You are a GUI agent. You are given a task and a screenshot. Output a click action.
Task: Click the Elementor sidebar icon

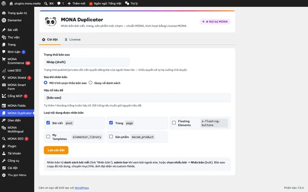[x=4, y=20]
